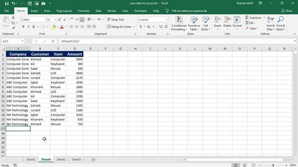Switch to the Page Layout tab

click(64, 11)
